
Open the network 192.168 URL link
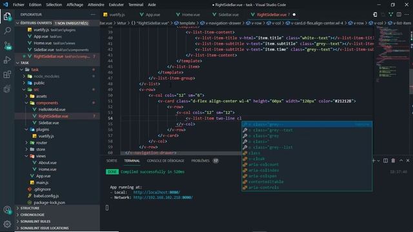pyautogui.click(x=163, y=198)
